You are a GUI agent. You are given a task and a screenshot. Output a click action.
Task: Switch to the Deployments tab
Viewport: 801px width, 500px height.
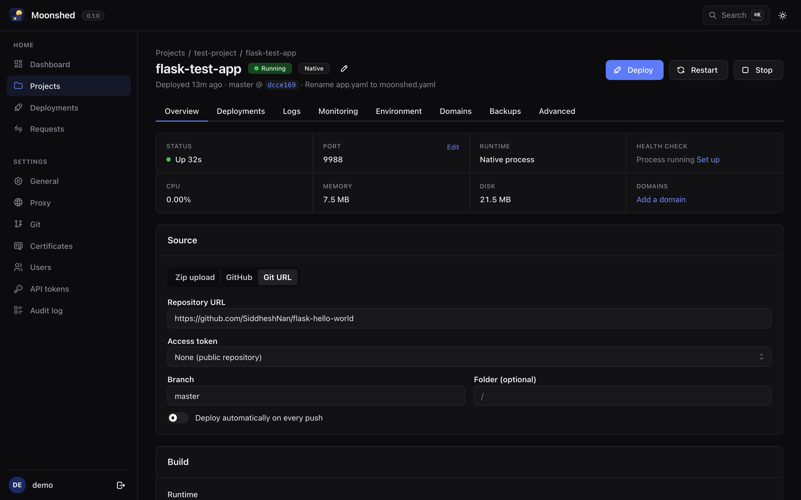click(241, 111)
